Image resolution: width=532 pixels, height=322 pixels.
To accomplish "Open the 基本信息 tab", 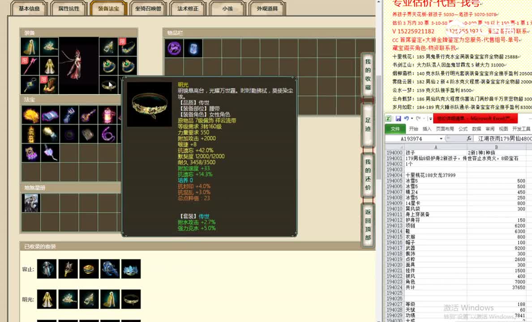I will point(29,8).
